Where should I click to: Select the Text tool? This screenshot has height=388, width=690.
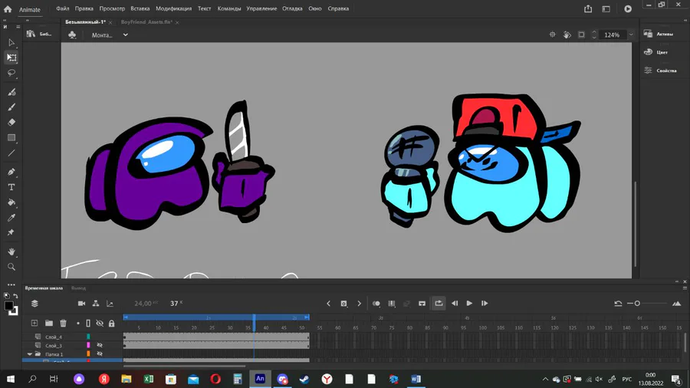click(11, 187)
